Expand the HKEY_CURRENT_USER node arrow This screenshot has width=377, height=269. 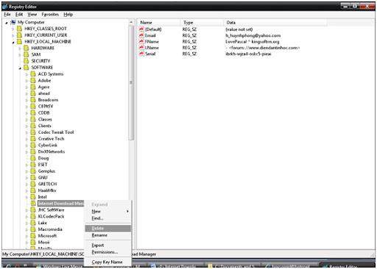[13, 35]
